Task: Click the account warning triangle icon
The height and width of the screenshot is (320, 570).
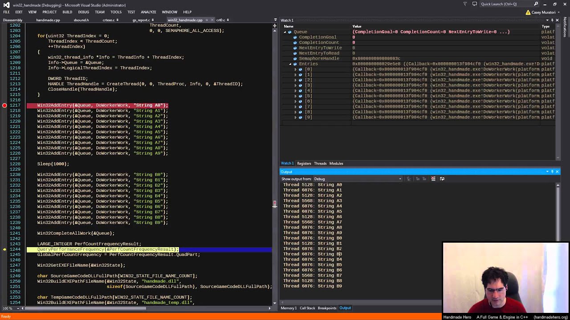Action: coord(528,12)
